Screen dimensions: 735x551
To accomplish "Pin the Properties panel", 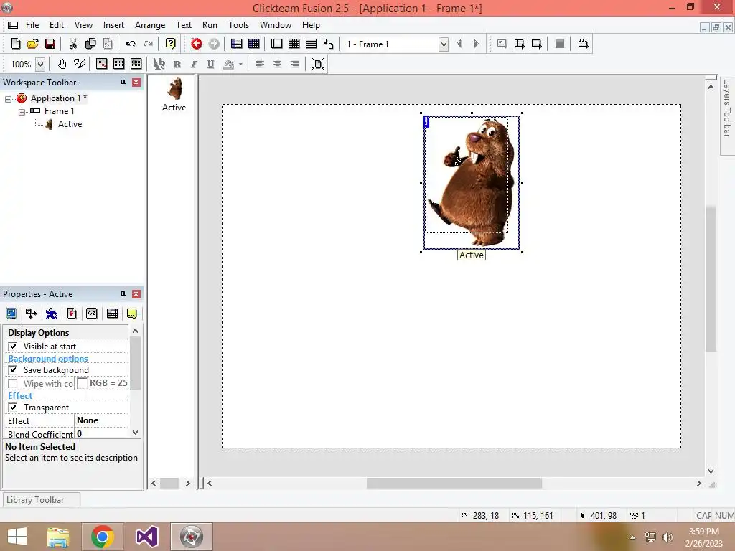I will point(123,294).
